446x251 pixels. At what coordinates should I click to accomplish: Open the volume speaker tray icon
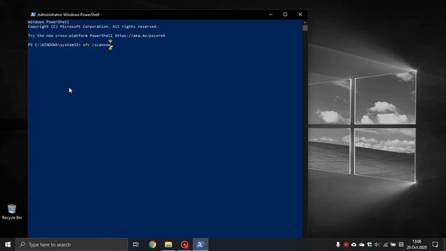coord(377,245)
